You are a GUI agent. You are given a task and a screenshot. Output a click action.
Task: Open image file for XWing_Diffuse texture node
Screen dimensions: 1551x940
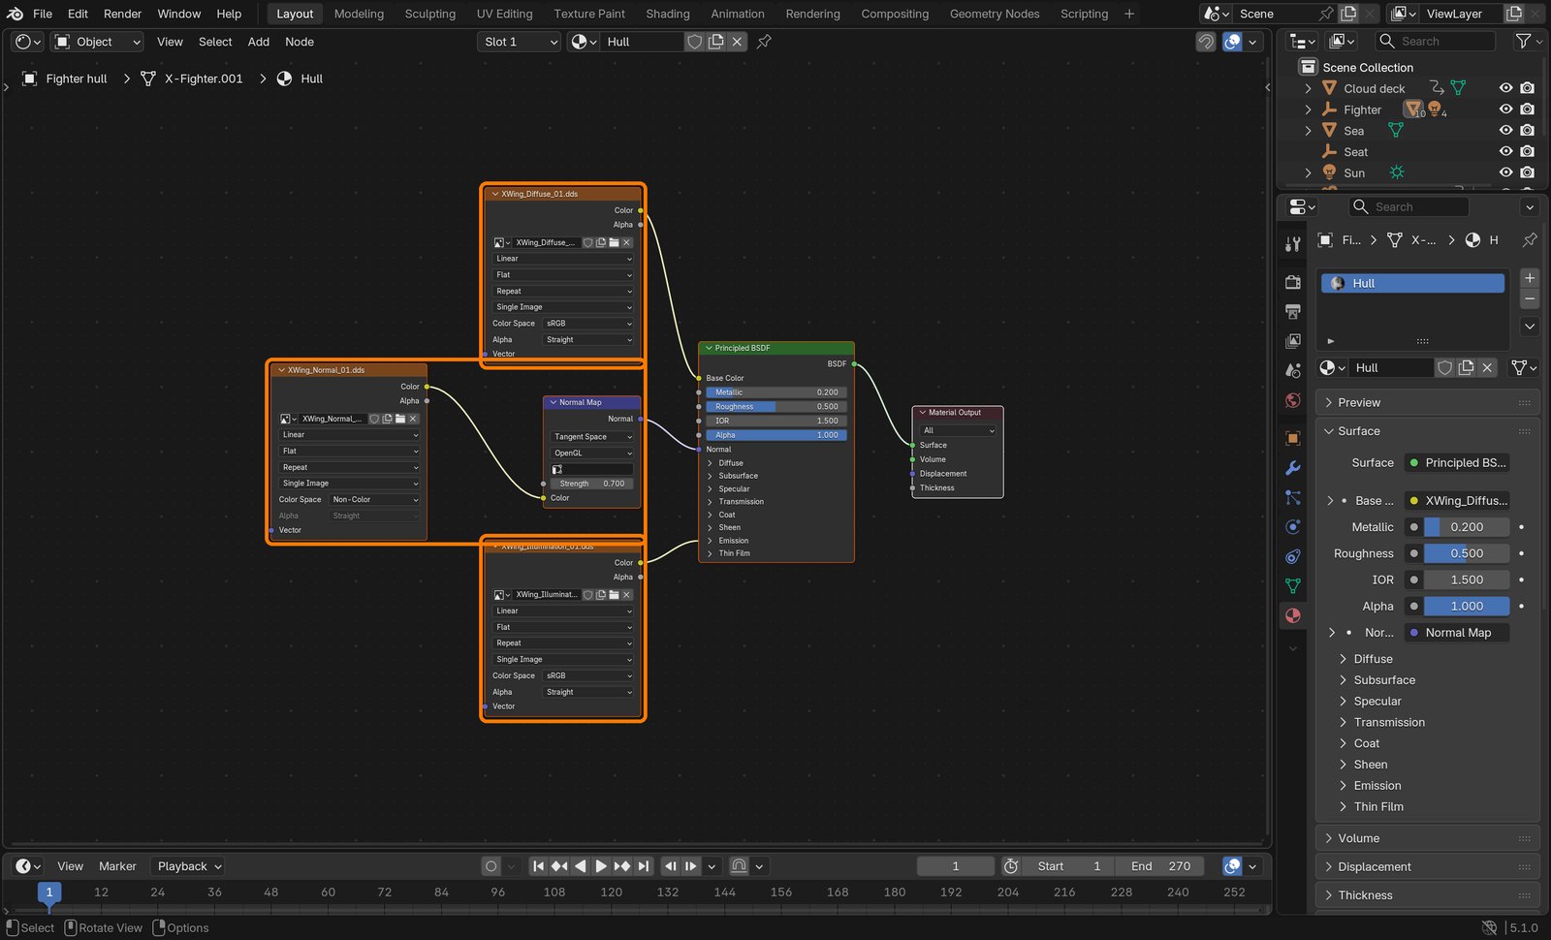[614, 242]
